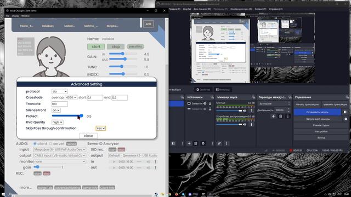Play the 'in' audio recording
The height and width of the screenshot is (197, 351).
click(x=114, y=162)
